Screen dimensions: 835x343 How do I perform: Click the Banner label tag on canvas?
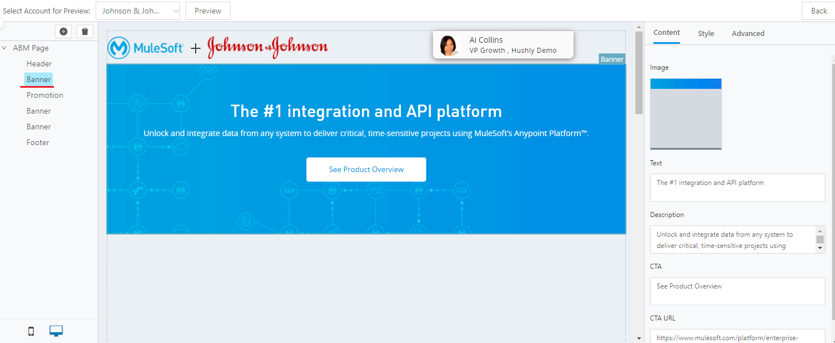pos(612,59)
